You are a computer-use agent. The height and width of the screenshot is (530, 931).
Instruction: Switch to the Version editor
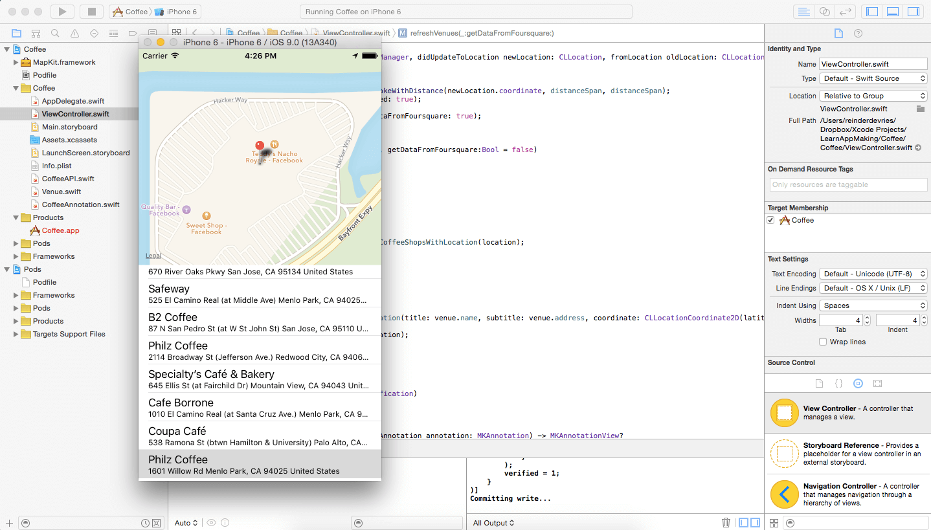coord(845,12)
